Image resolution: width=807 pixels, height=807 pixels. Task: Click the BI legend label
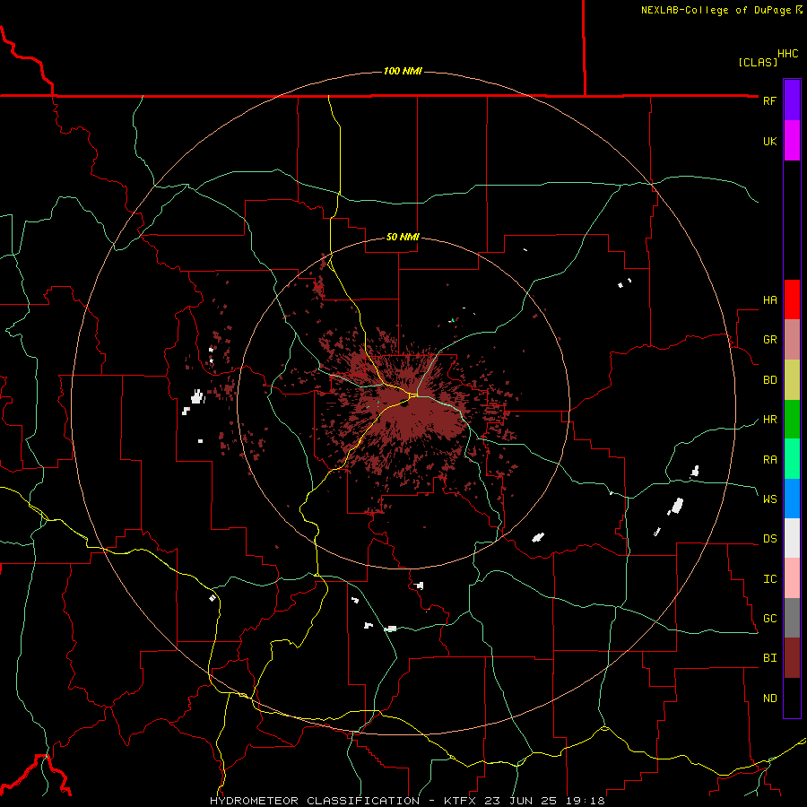(x=769, y=658)
